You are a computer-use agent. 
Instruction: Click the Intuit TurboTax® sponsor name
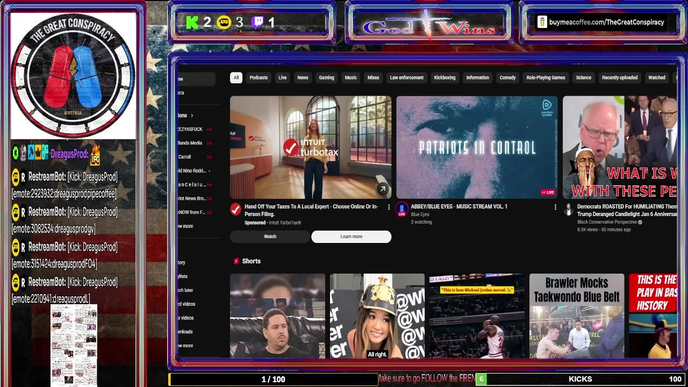coord(285,223)
